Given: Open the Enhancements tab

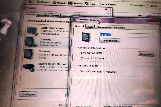Looking at the screenshot, I should click(x=103, y=27).
